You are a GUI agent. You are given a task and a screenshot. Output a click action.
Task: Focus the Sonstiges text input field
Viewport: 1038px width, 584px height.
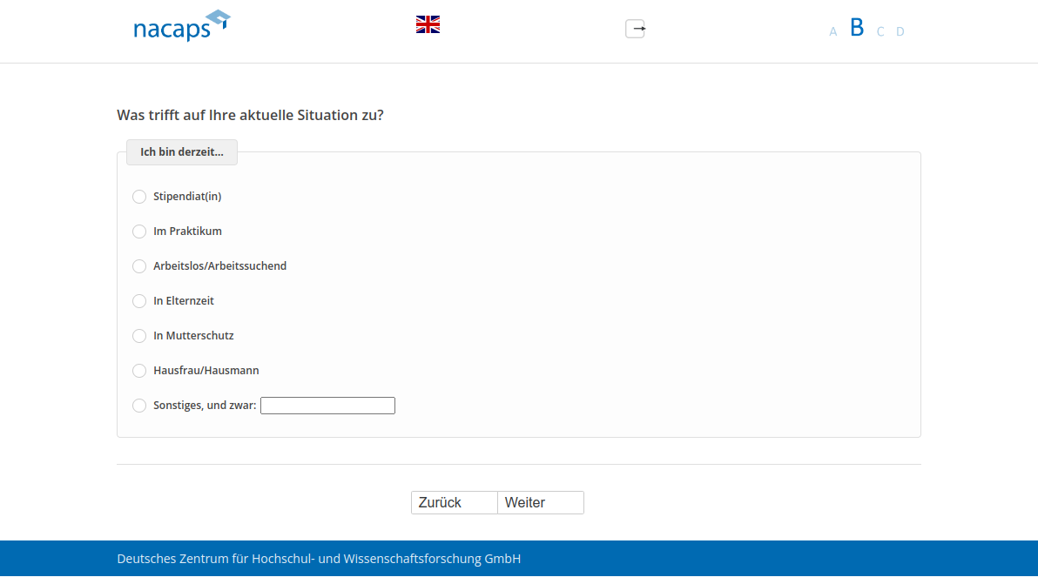click(327, 406)
